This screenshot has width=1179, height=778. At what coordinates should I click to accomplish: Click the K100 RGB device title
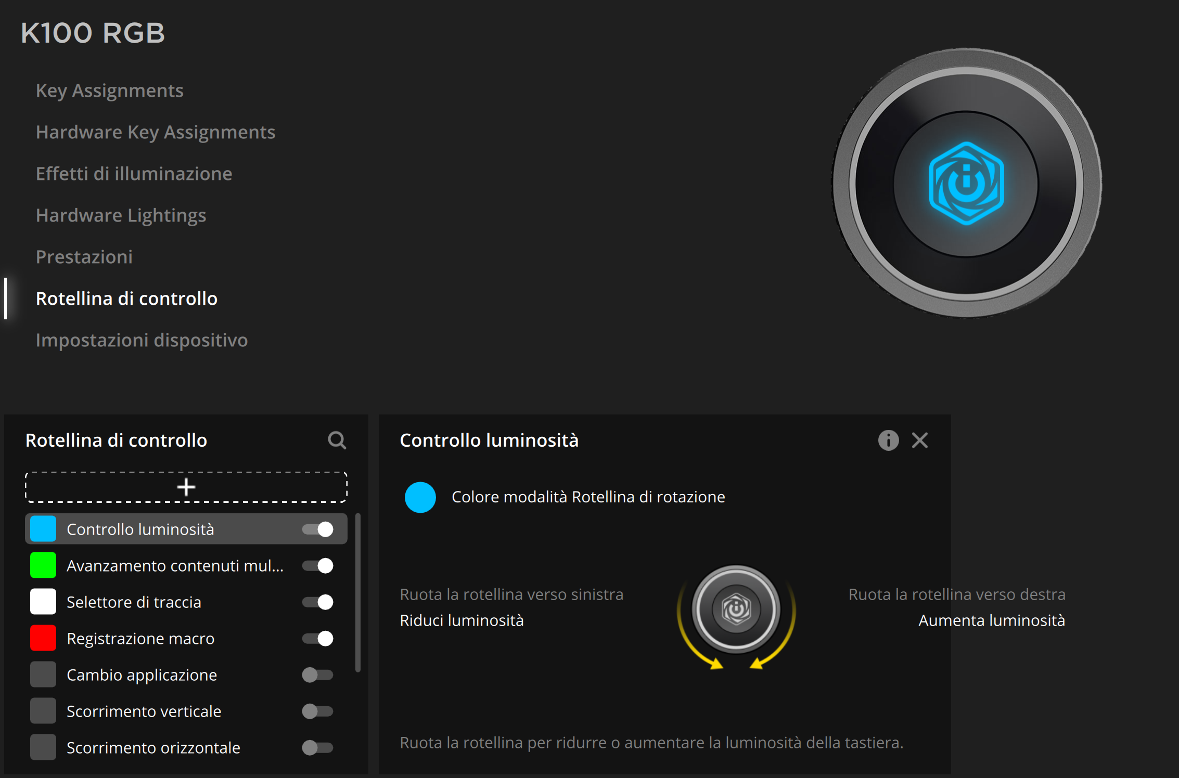tap(93, 33)
